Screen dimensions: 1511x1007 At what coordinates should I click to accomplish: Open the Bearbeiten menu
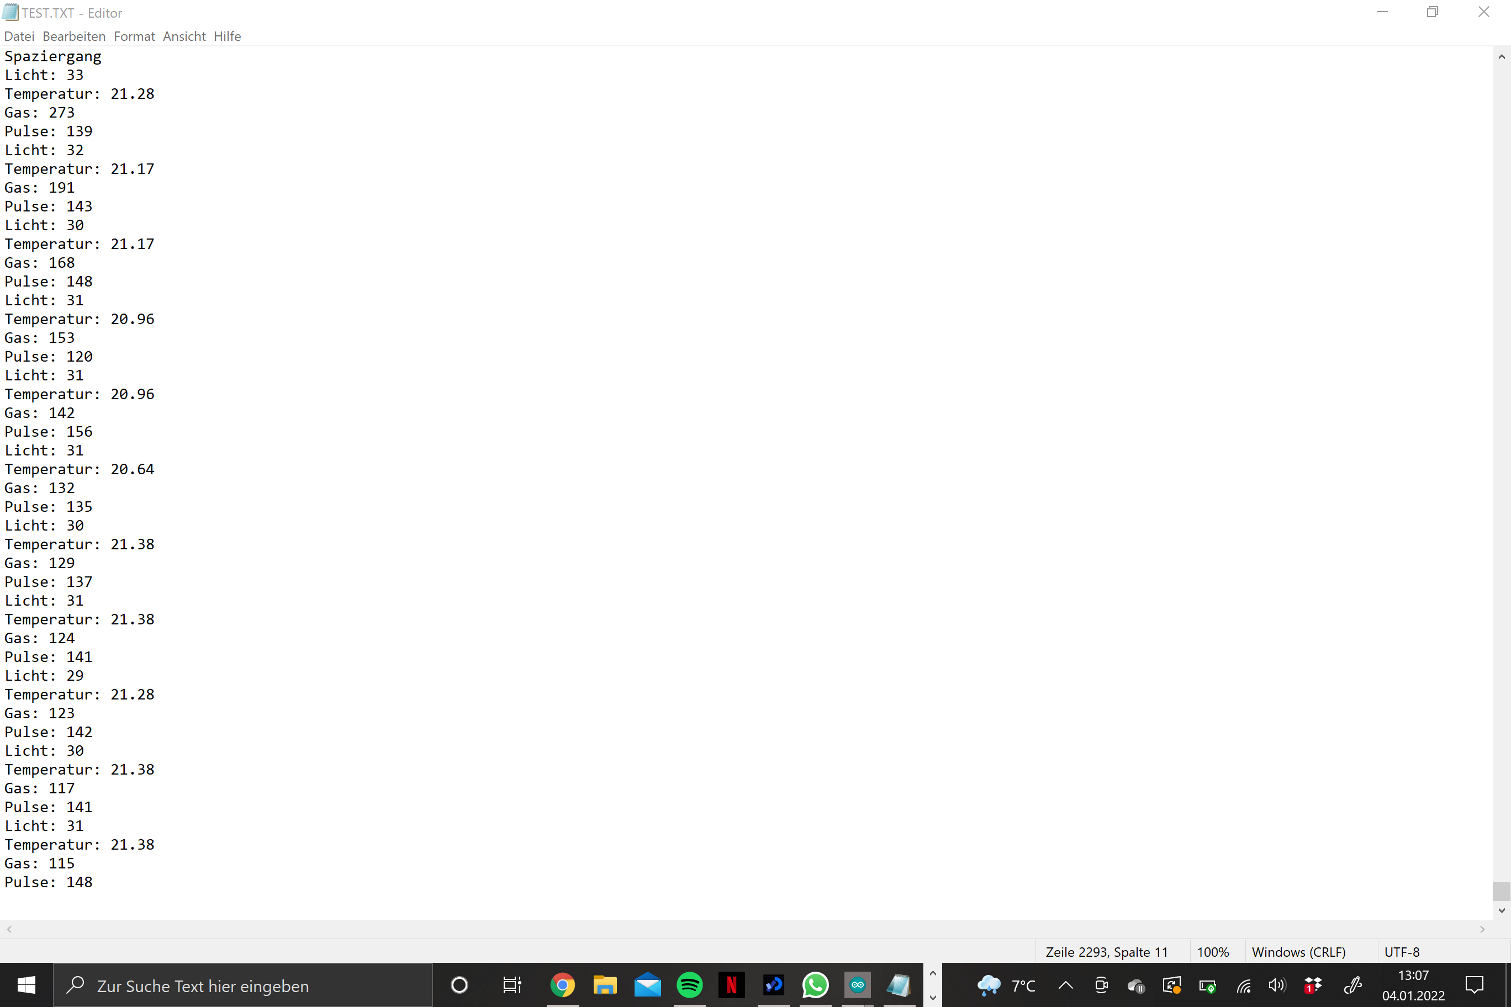coord(74,36)
